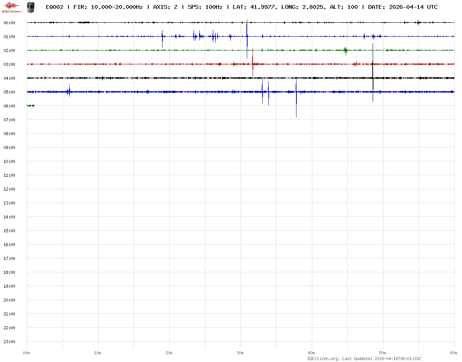Image resolution: width=462 pixels, height=362 pixels.
Task: Click the 30m minute axis label
Action: coord(240,353)
